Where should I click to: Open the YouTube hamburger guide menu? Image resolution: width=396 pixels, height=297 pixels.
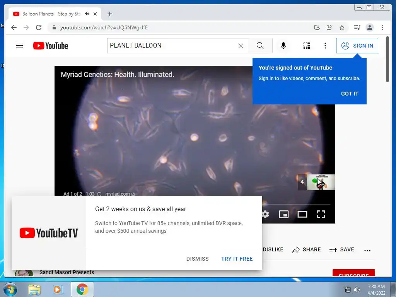tap(19, 46)
